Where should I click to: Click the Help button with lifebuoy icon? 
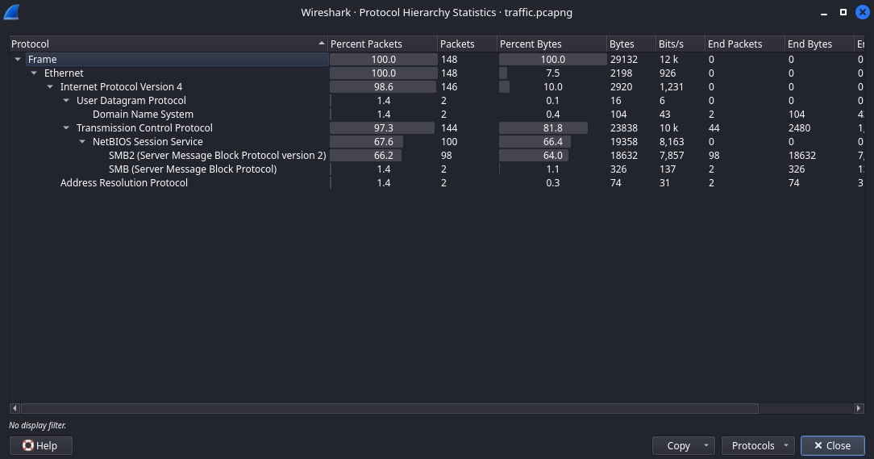(x=40, y=445)
